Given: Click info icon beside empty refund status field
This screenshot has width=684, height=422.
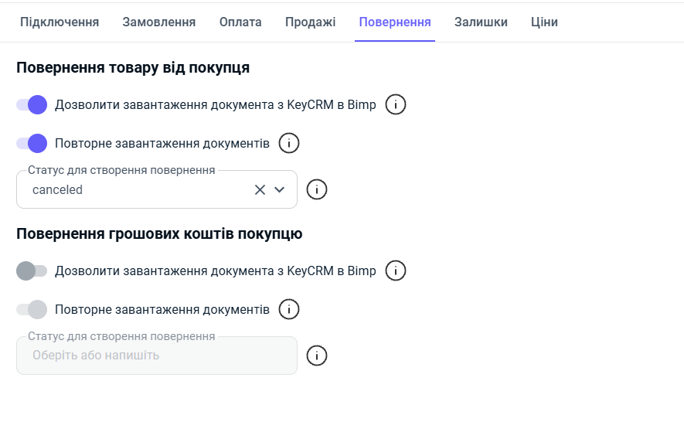Looking at the screenshot, I should (x=317, y=356).
